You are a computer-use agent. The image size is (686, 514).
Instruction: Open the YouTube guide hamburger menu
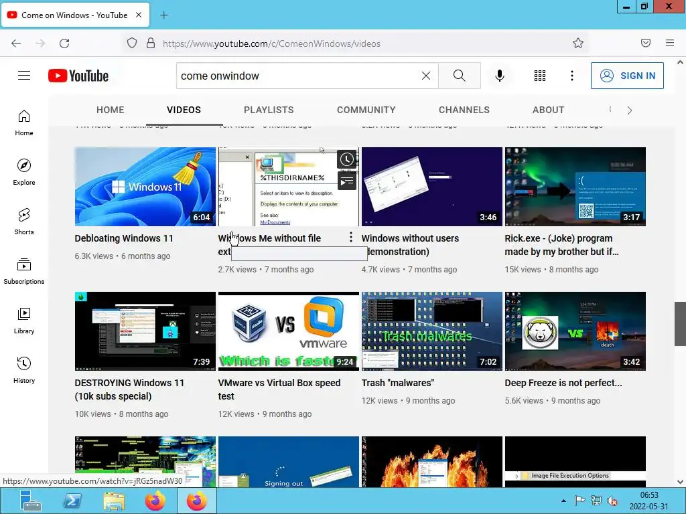click(24, 76)
